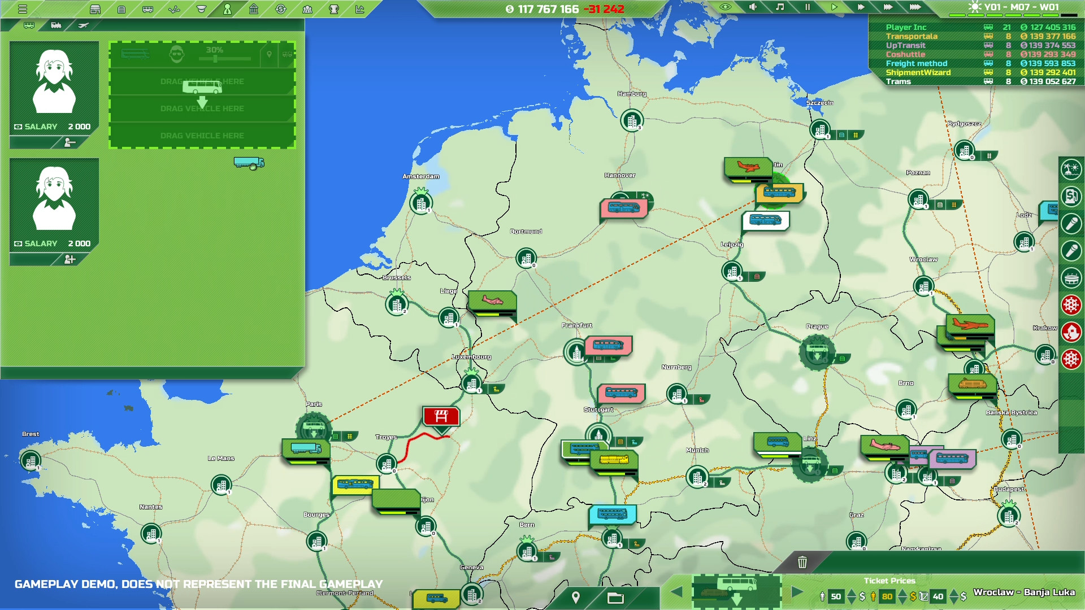Toggle the background music note
Viewport: 1085px width, 610px height.
(780, 7)
